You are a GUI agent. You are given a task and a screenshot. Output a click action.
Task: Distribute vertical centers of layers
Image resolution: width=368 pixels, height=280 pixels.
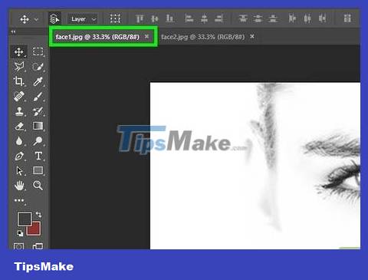click(x=258, y=18)
